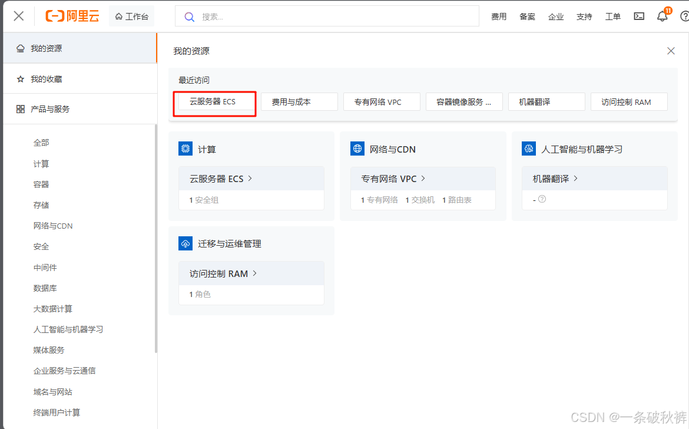This screenshot has height=429, width=689.
Task: Click the info icon under 机器翻译
Action: click(x=542, y=199)
